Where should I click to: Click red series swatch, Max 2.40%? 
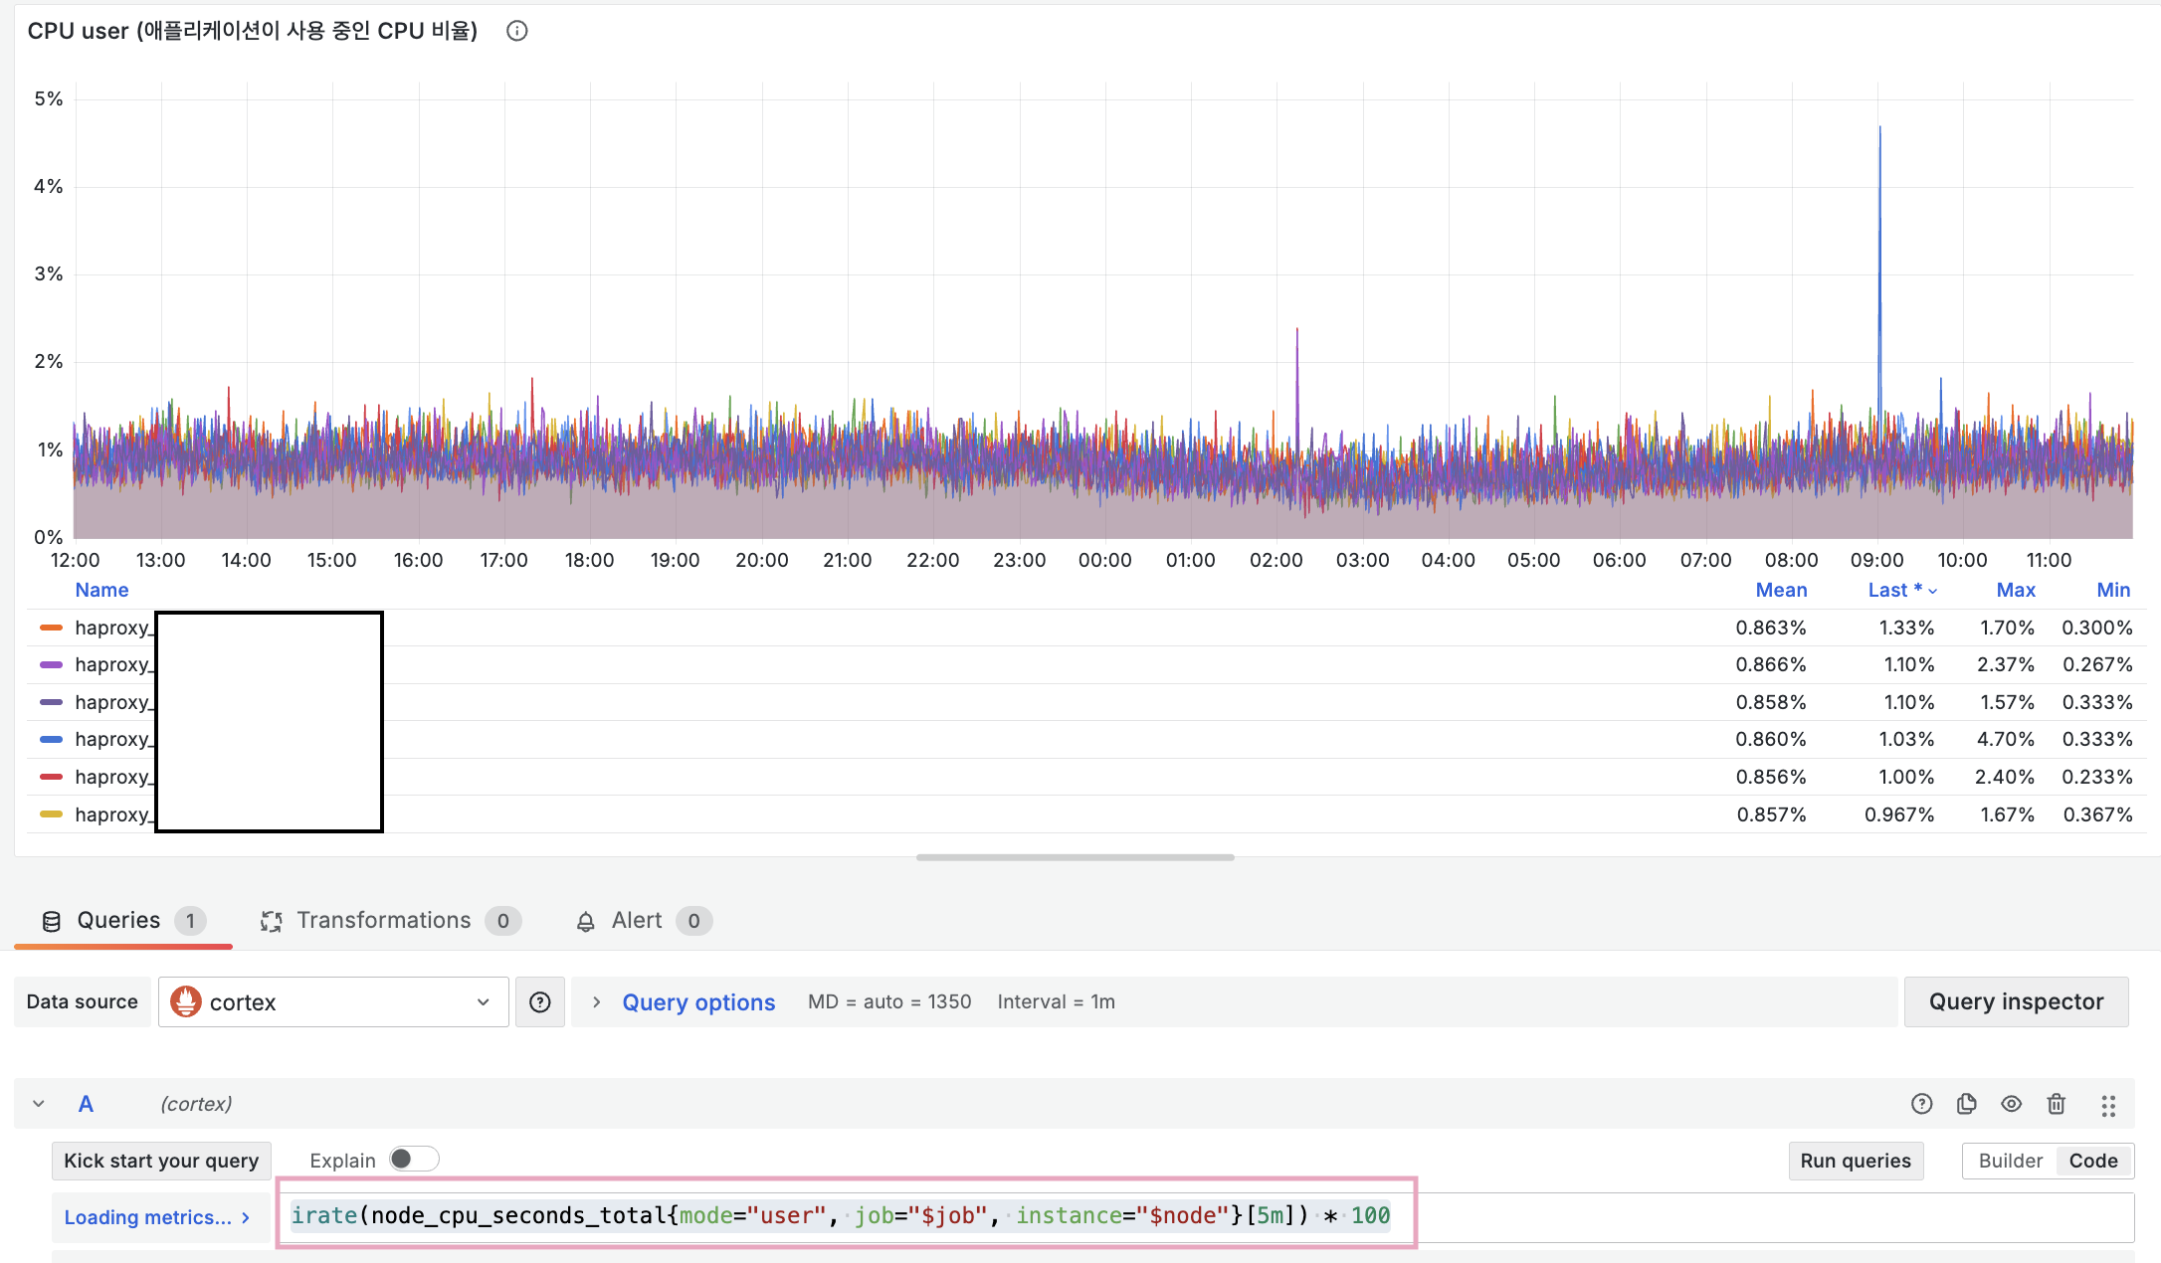click(x=51, y=777)
